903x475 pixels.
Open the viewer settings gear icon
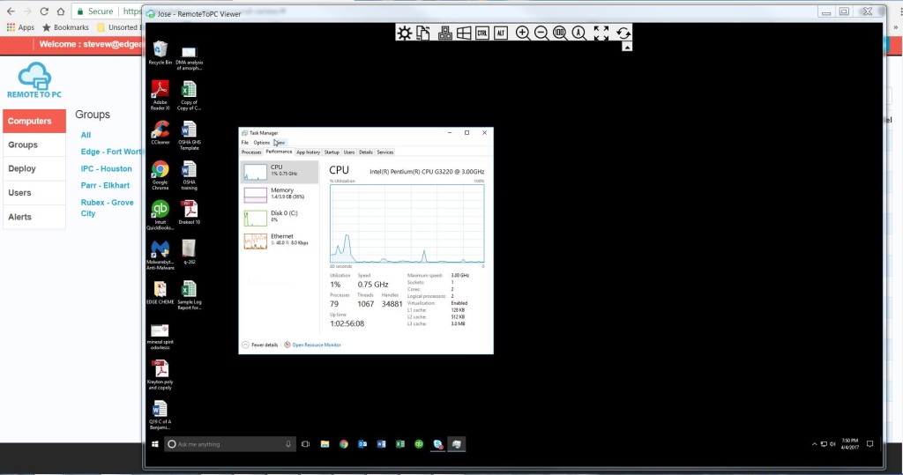tap(404, 33)
